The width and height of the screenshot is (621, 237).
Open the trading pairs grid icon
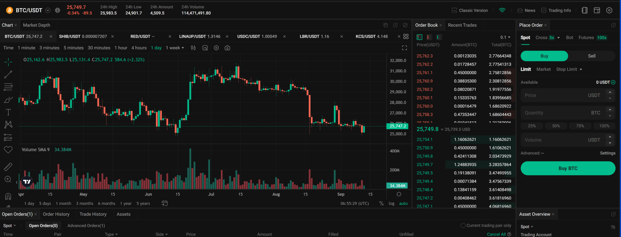point(406,36)
